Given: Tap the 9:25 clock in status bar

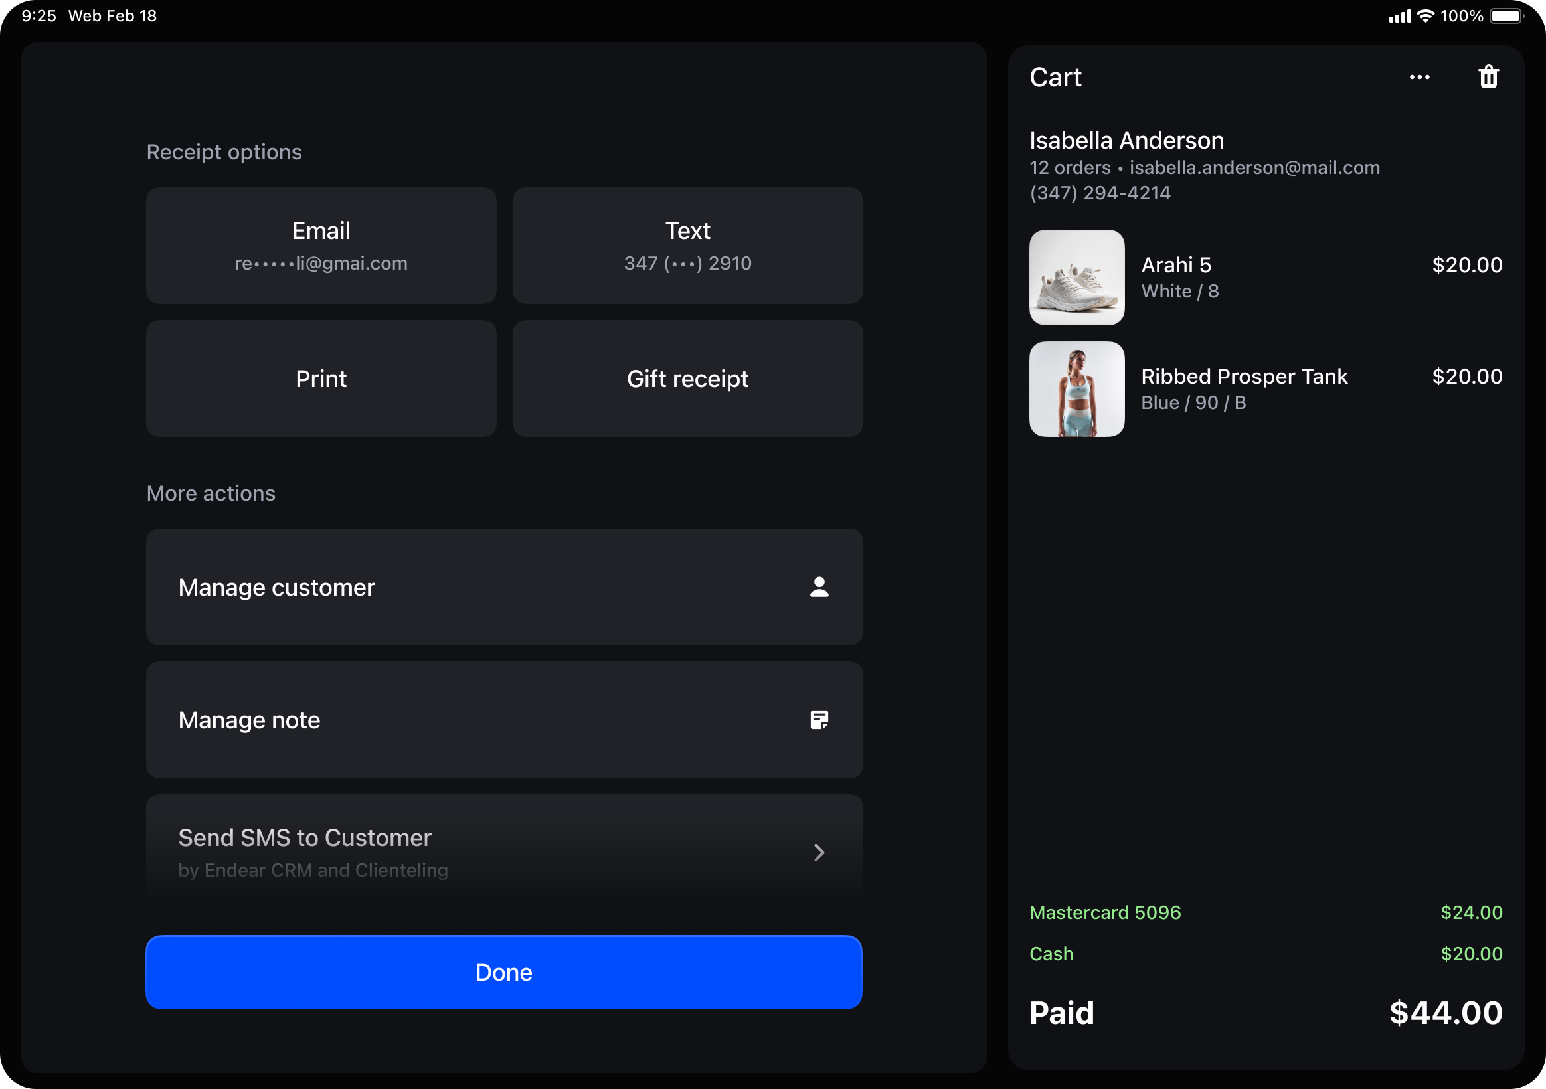Looking at the screenshot, I should point(39,15).
